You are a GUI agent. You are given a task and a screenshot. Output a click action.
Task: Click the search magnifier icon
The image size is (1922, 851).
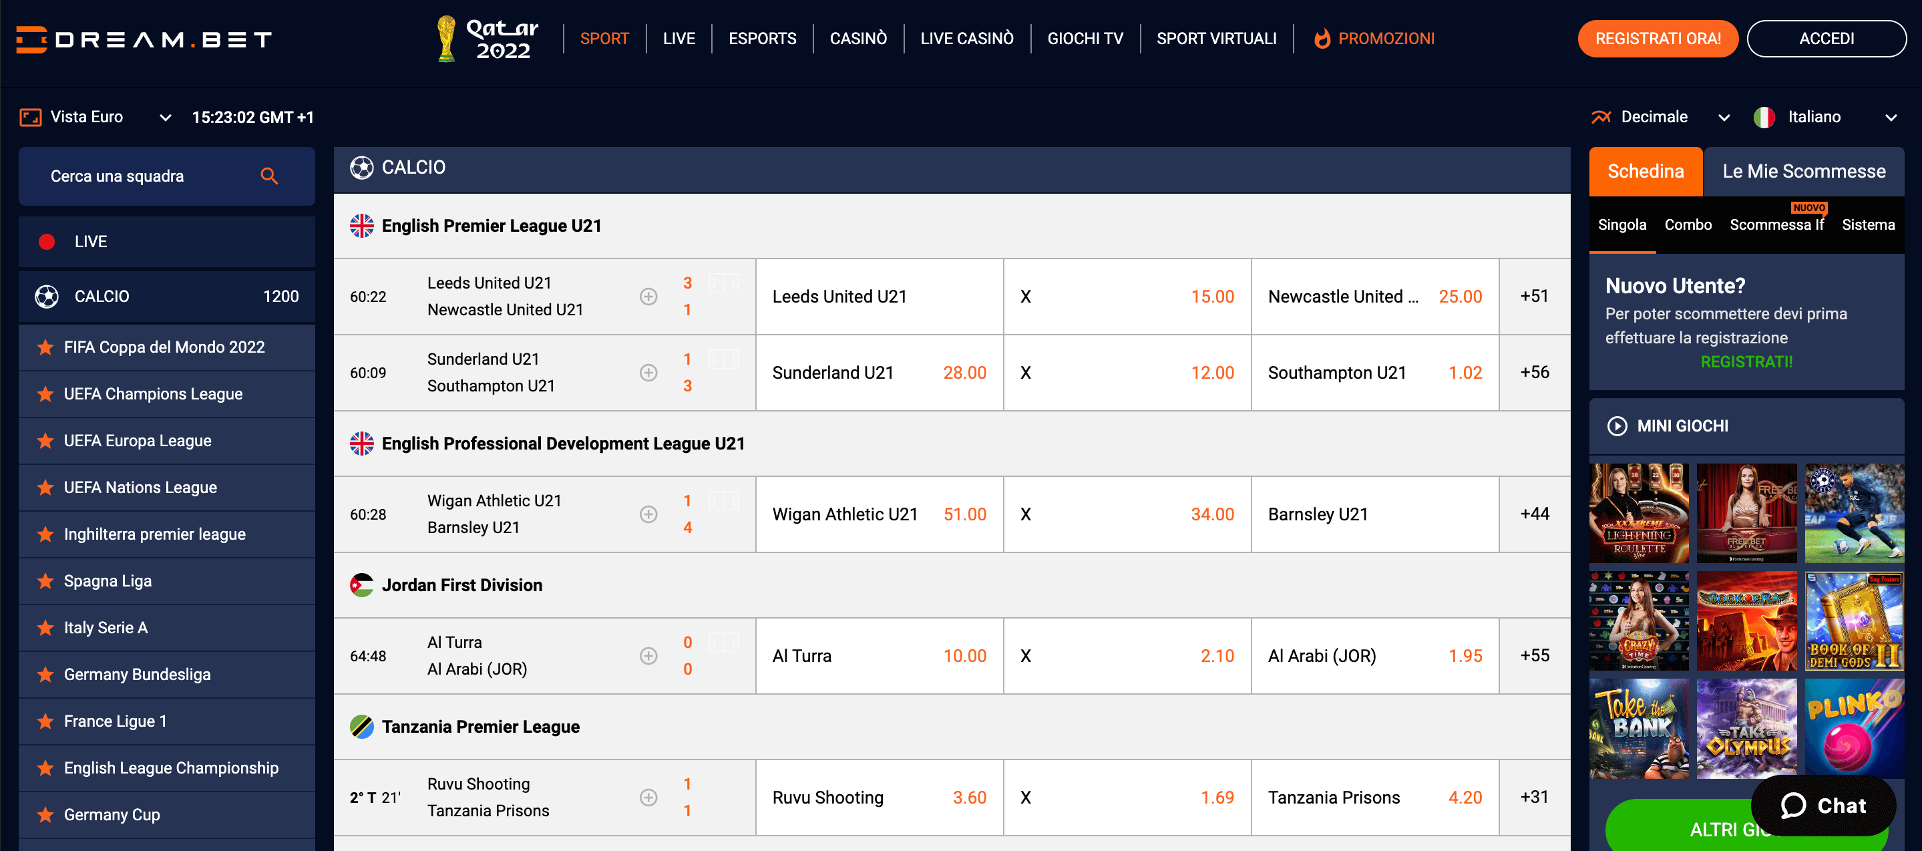point(269,176)
